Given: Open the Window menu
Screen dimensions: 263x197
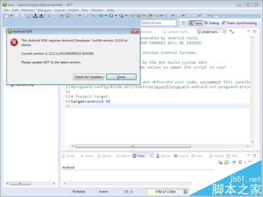Looking at the screenshot, I should click(97, 10).
